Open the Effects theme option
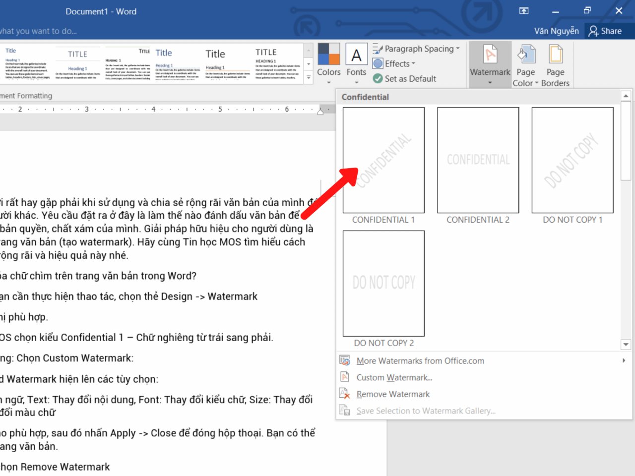Screen dimensions: 635x476 (394, 63)
